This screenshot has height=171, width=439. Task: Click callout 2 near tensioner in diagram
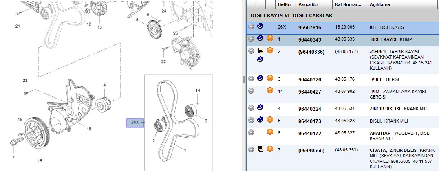[154, 141]
